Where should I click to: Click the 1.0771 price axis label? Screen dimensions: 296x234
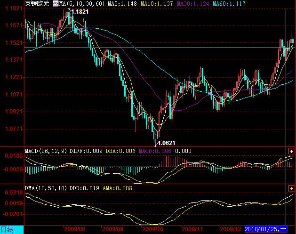click(14, 129)
